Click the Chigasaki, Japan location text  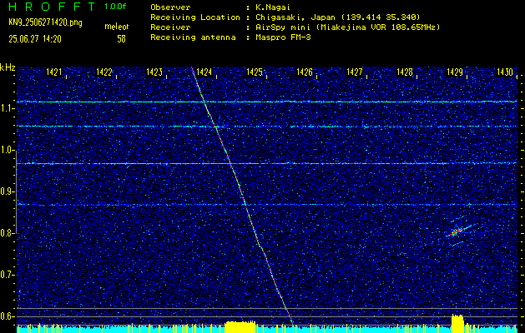[x=337, y=17]
